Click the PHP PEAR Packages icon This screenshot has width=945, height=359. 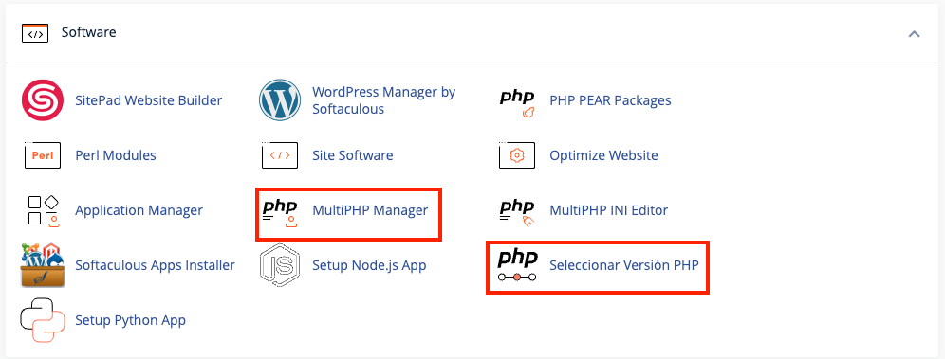point(517,103)
